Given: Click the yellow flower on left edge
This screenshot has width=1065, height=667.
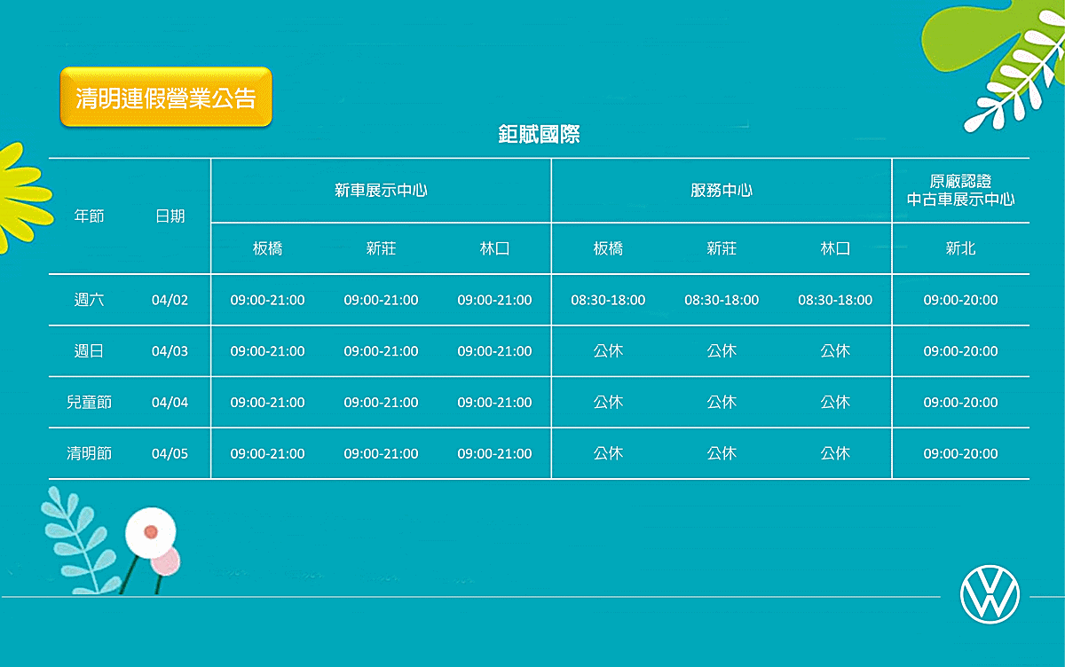Looking at the screenshot, I should point(18,197).
